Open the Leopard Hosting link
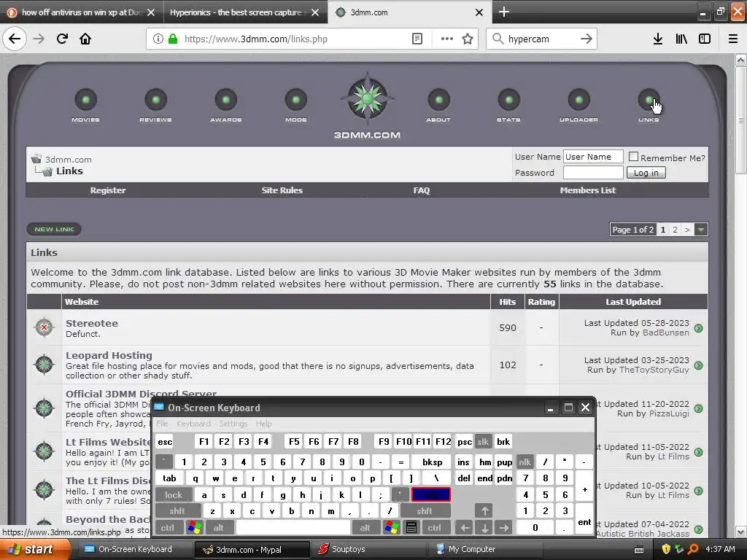Image resolution: width=747 pixels, height=560 pixels. tap(109, 355)
